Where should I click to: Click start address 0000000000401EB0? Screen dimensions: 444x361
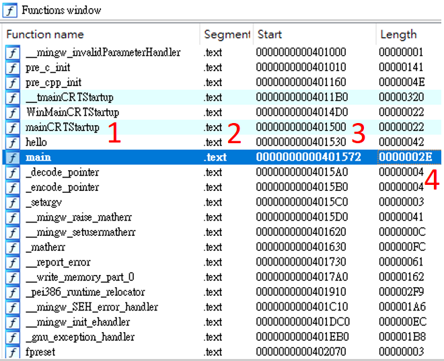[x=303, y=337]
